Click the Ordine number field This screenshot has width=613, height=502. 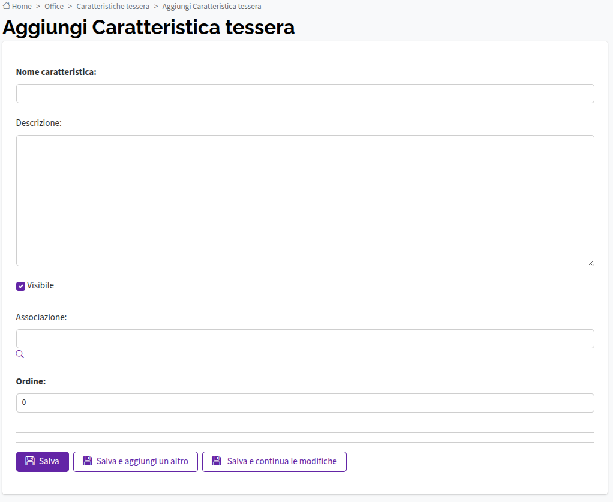[x=305, y=402]
